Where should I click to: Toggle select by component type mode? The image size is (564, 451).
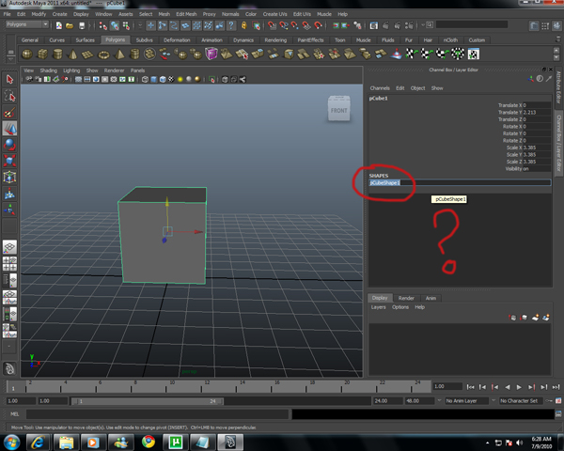click(x=126, y=25)
